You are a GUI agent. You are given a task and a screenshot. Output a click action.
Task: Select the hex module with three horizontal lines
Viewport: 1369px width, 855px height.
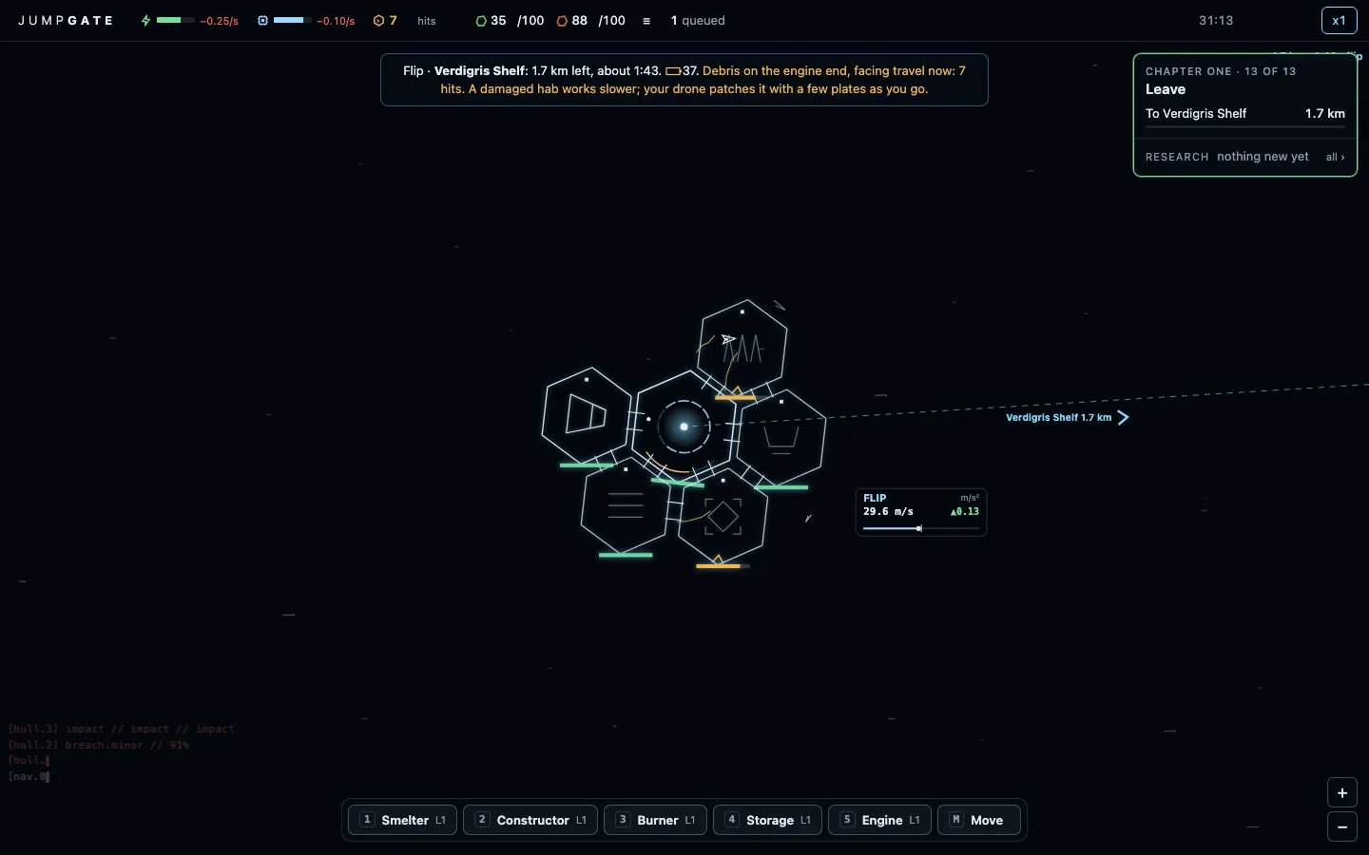click(626, 505)
